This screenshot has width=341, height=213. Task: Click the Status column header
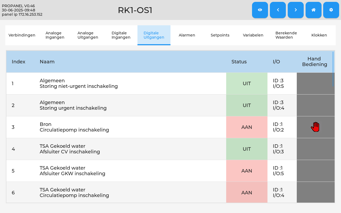pos(239,62)
